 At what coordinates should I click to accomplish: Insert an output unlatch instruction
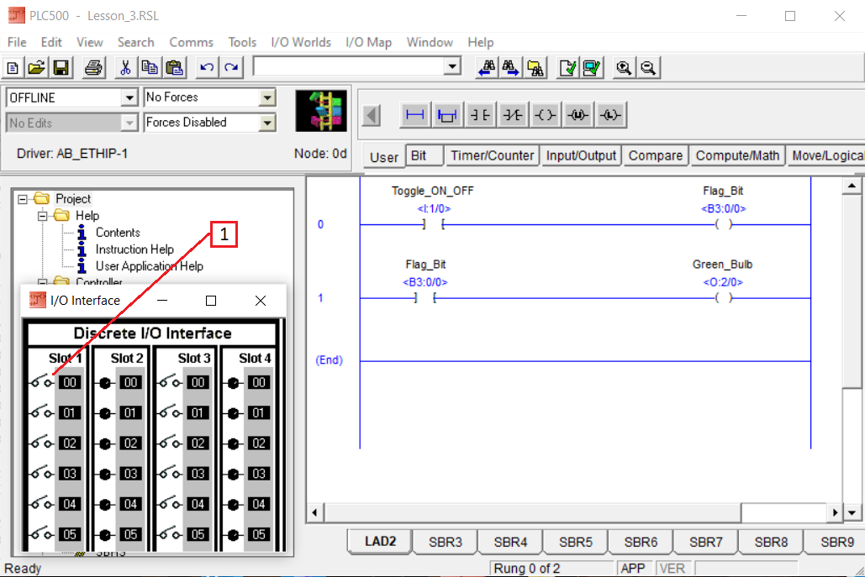tap(578, 115)
